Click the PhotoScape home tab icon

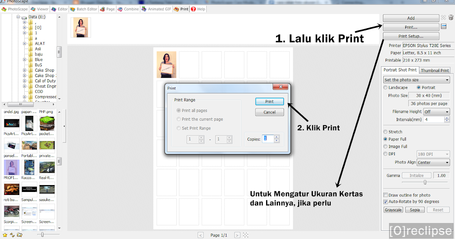point(5,9)
